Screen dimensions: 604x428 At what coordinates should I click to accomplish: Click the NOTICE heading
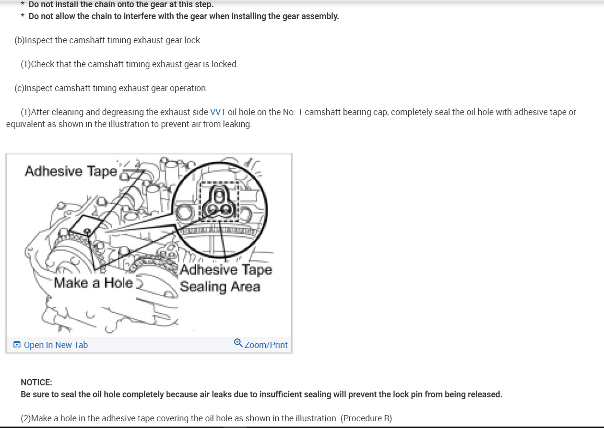point(36,382)
